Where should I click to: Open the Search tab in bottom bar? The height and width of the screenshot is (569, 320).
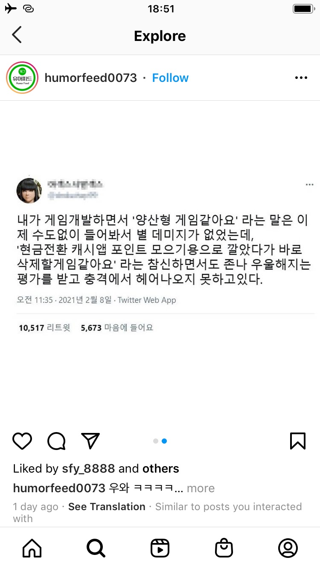pos(96,548)
